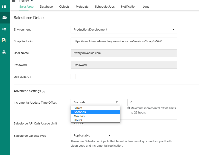Collapse the Advanced Settings section
The height and width of the screenshot is (155, 199).
pyautogui.click(x=43, y=91)
